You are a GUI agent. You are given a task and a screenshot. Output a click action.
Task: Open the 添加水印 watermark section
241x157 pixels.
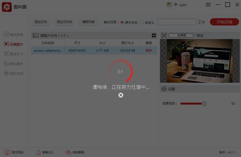(14, 73)
